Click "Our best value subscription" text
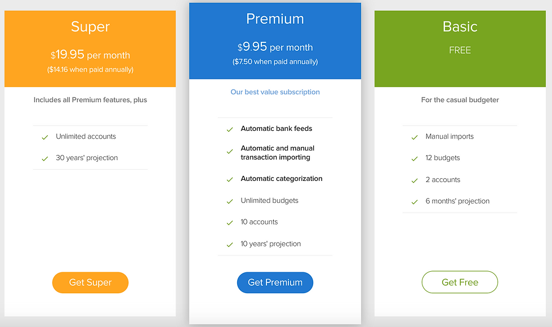 pyautogui.click(x=275, y=92)
